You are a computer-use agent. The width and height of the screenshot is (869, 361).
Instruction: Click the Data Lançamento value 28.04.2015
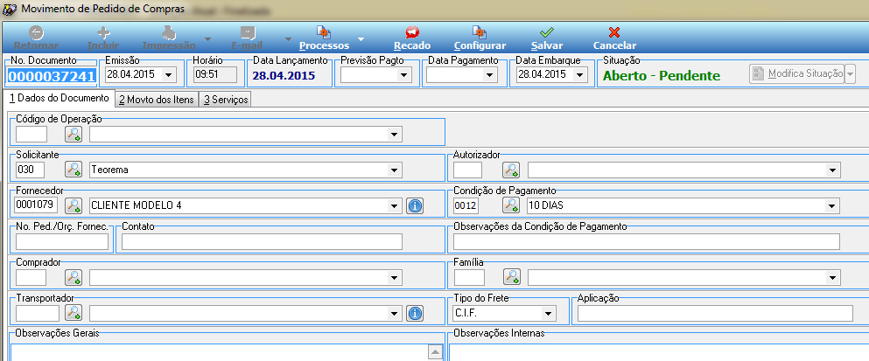pos(284,76)
